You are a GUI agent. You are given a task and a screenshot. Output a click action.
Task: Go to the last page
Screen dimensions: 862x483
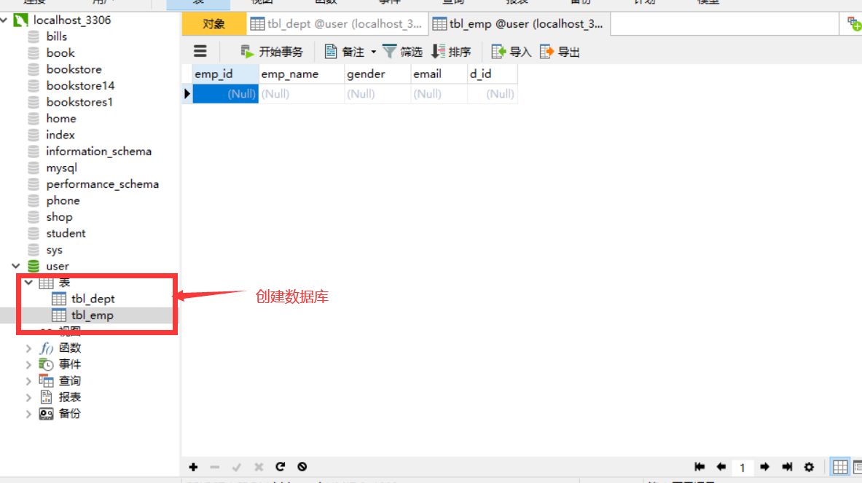[787, 467]
